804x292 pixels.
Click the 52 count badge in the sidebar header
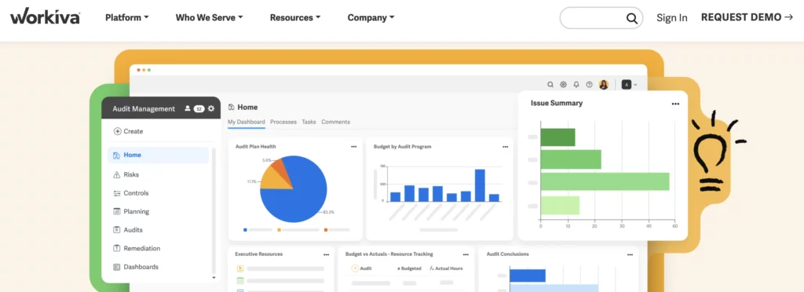click(199, 108)
